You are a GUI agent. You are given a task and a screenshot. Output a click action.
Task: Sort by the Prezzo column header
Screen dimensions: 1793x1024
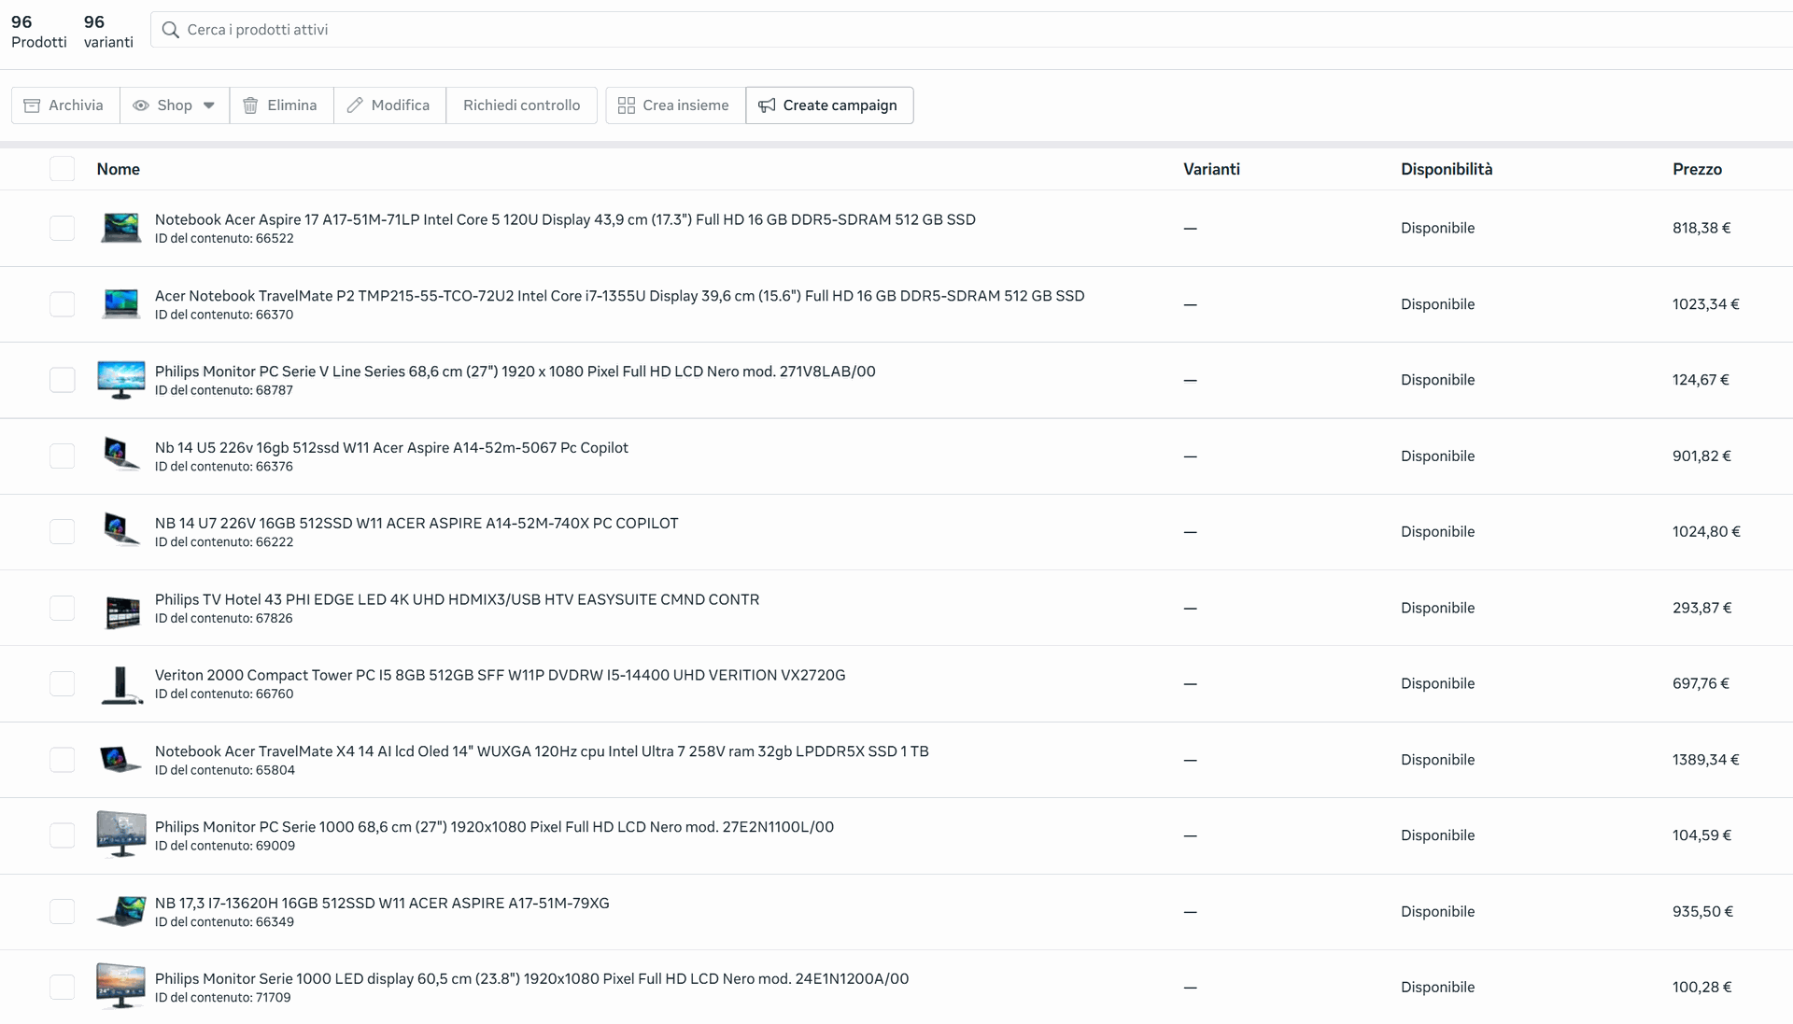click(1697, 169)
